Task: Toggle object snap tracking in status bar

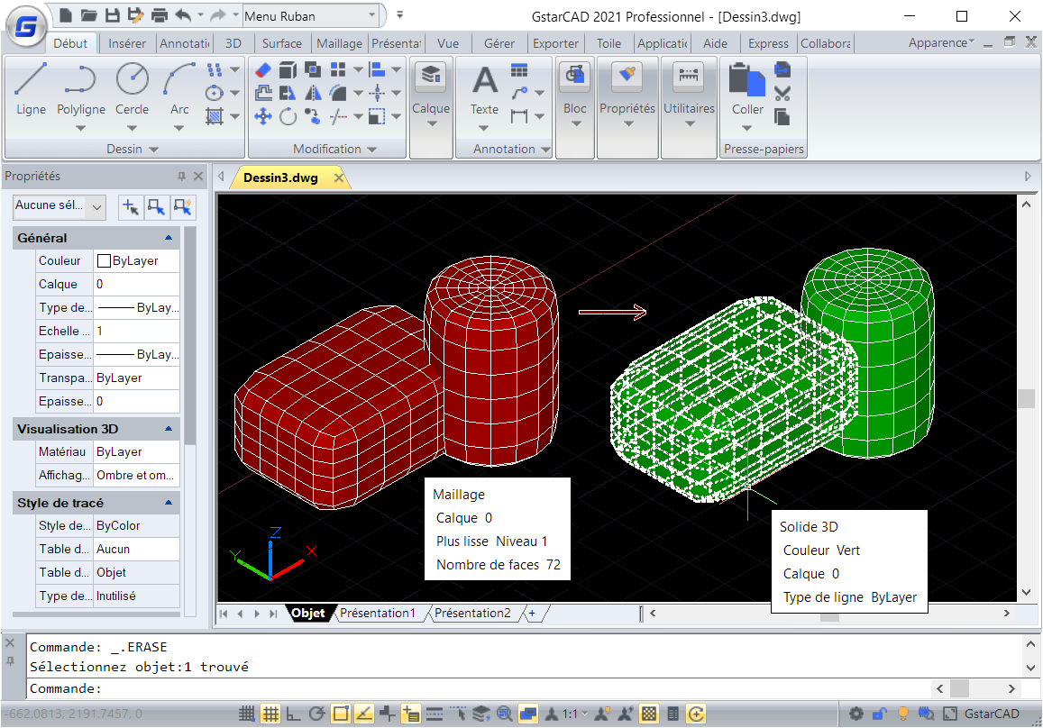Action: 364,714
